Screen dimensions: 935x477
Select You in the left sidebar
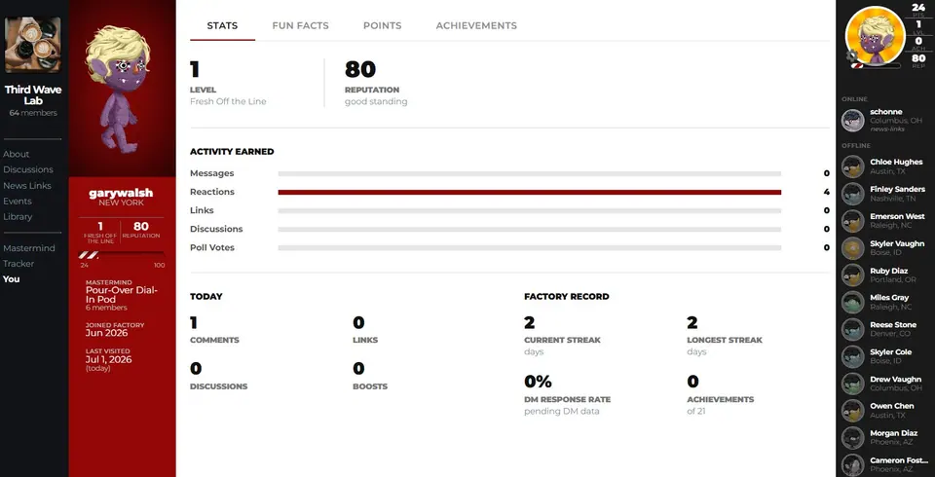(x=12, y=279)
